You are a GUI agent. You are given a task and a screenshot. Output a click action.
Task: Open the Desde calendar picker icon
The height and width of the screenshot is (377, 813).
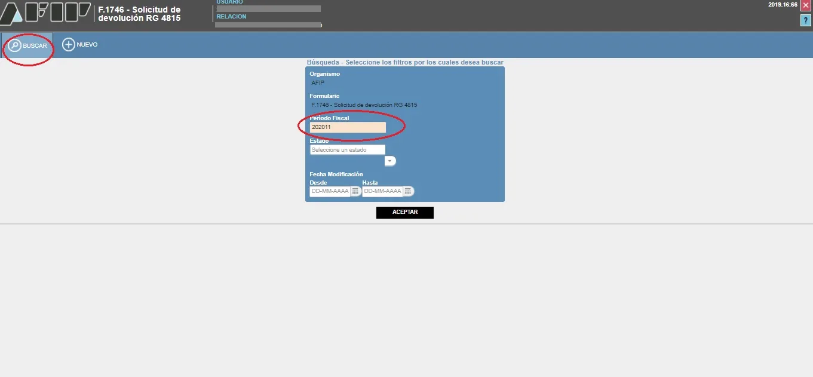(355, 191)
